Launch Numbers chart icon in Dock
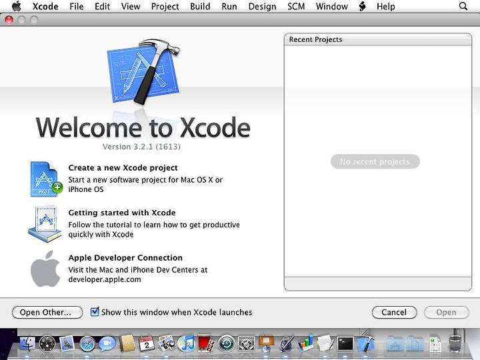Viewport: 480px width, 360px height. (x=306, y=343)
